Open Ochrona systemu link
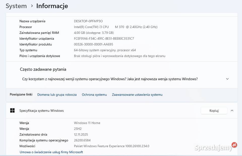The height and width of the screenshot is (156, 242). pyautogui.click(x=94, y=95)
